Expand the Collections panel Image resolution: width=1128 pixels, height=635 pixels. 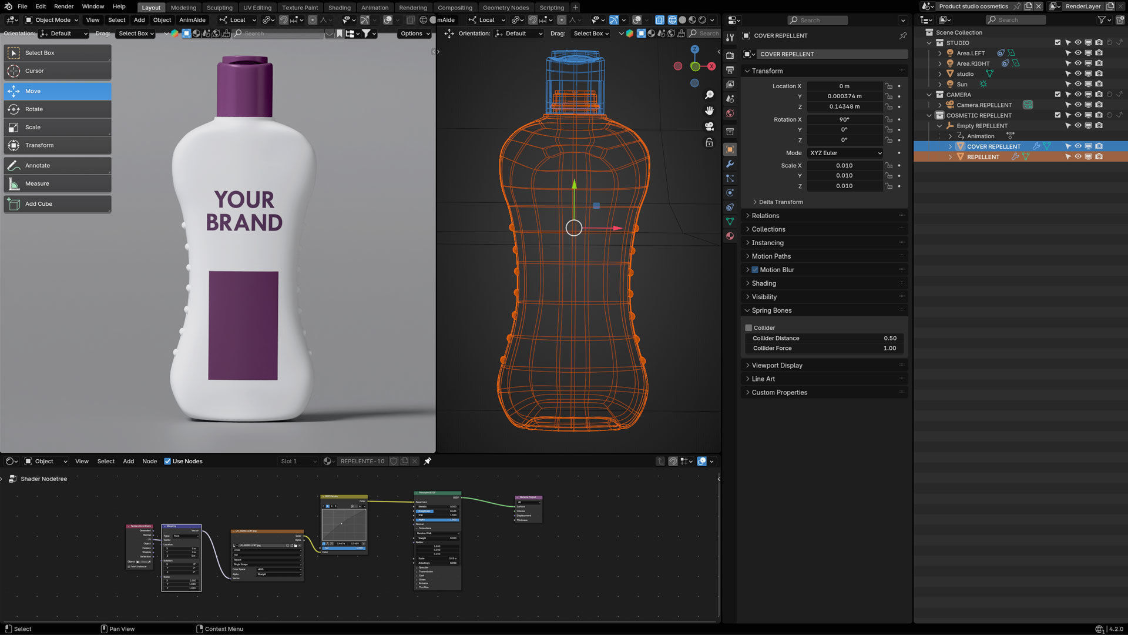[x=824, y=229]
